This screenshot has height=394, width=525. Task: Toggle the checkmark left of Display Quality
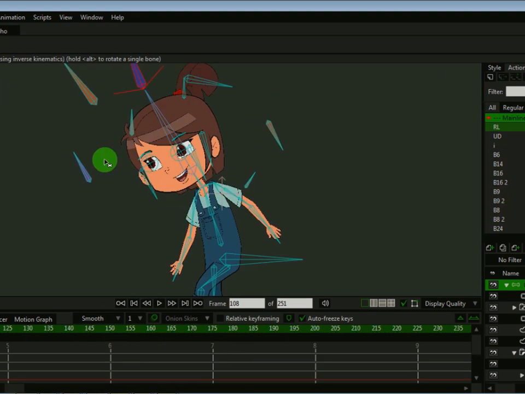[x=404, y=304]
